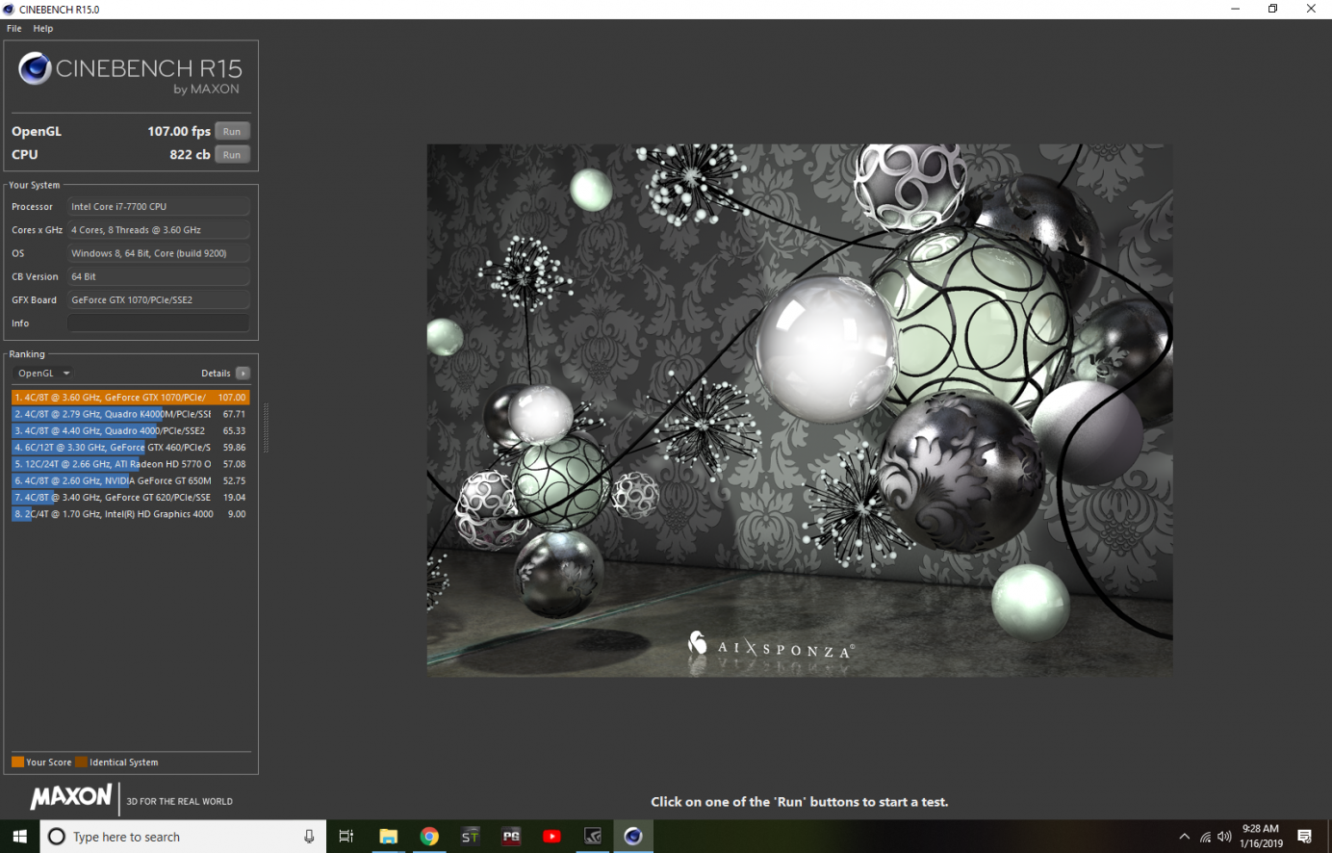Image resolution: width=1332 pixels, height=853 pixels.
Task: Open the red PG app in the taskbar
Action: (511, 837)
